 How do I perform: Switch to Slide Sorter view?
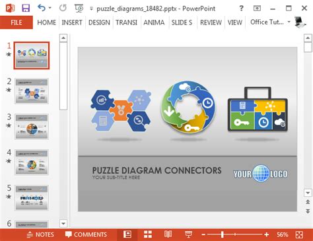(148, 234)
